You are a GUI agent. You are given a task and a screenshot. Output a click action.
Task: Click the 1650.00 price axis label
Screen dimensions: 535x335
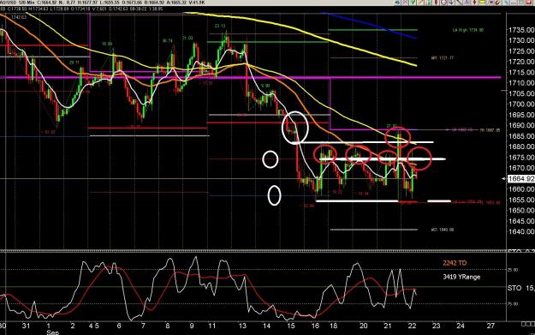coord(521,211)
